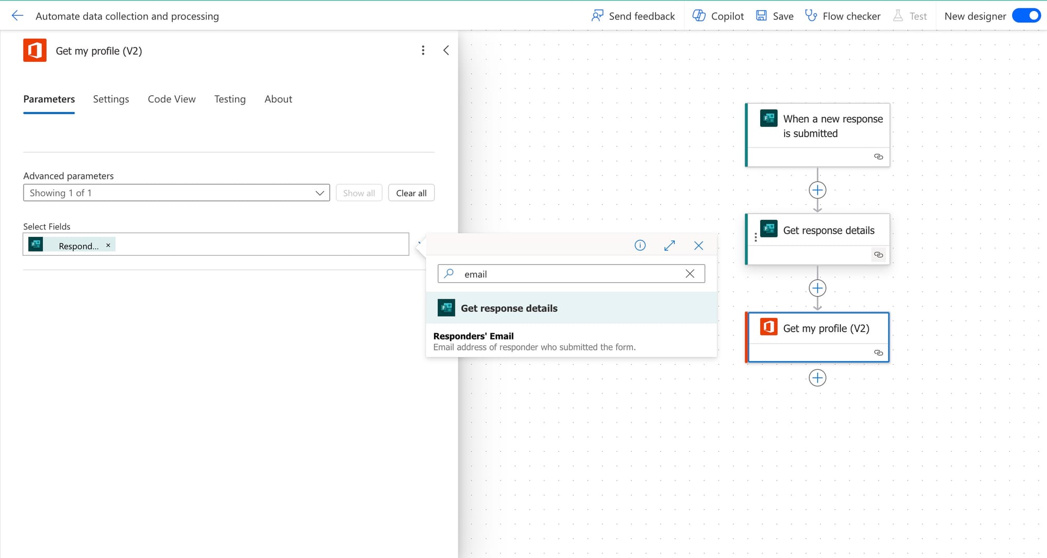Screen dimensions: 1047x558
Task: Expand the Advanced parameters dropdown
Action: tap(176, 192)
